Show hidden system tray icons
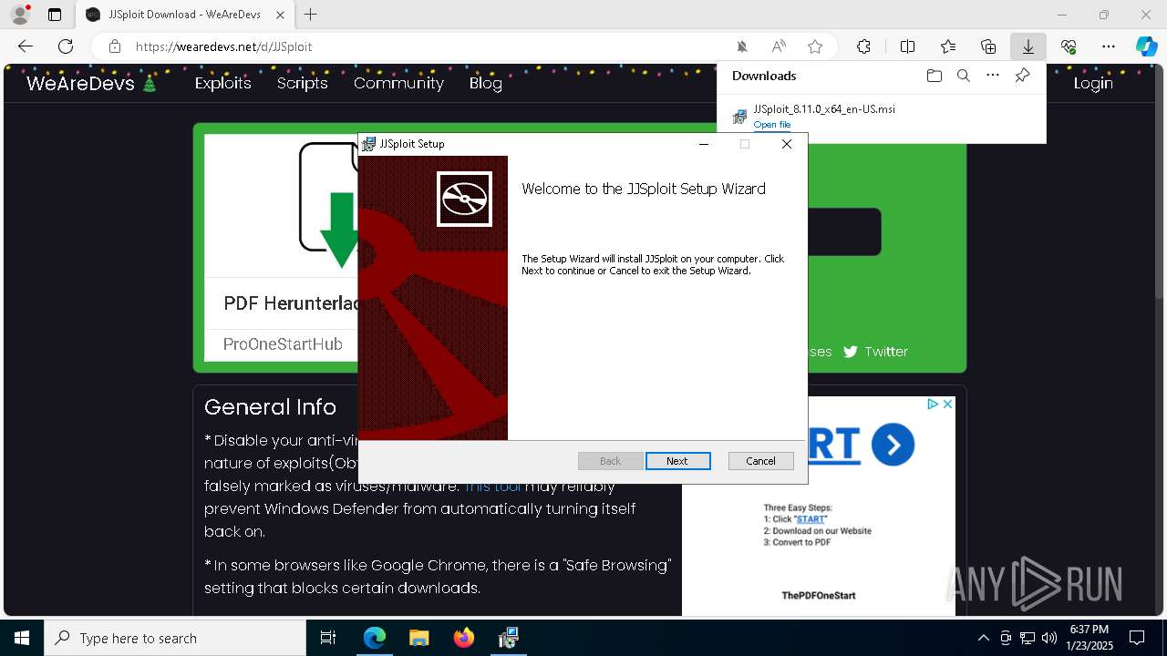The image size is (1167, 656). click(983, 638)
